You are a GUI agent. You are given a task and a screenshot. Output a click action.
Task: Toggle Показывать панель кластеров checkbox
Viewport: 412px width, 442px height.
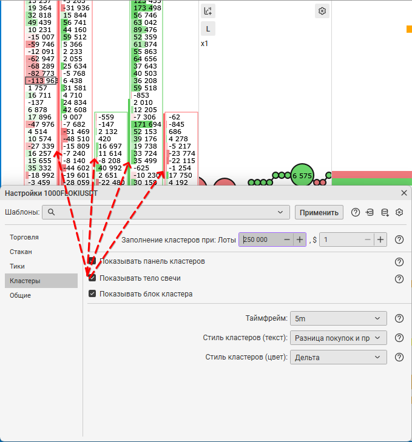tap(92, 261)
